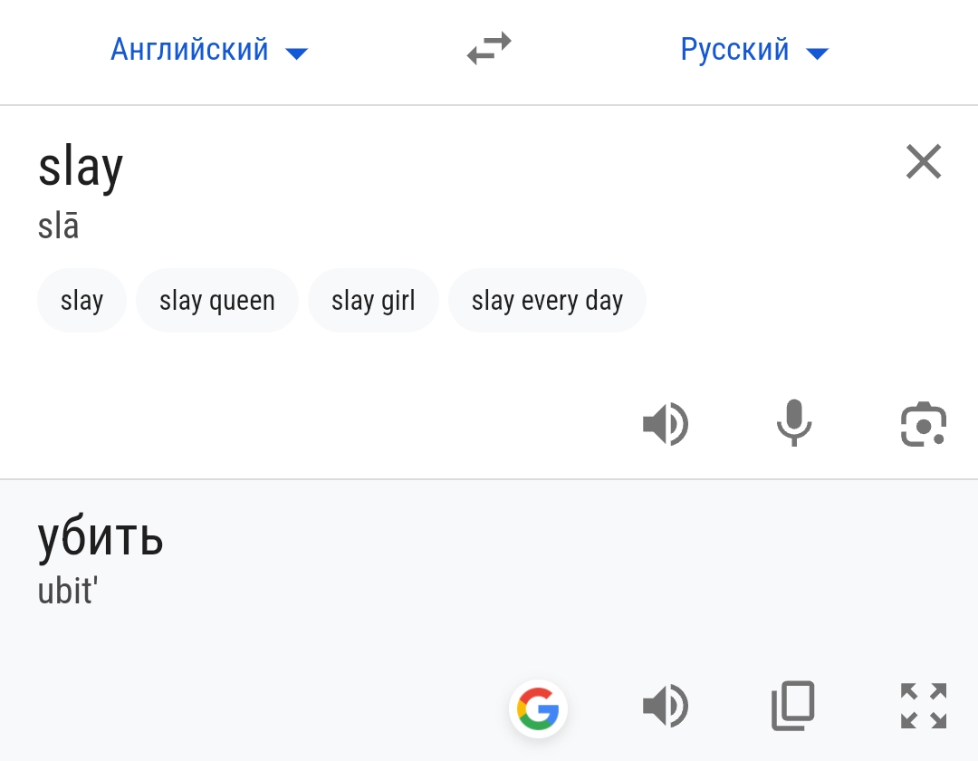Image resolution: width=978 pixels, height=761 pixels.
Task: Open camera translation
Action: point(924,424)
